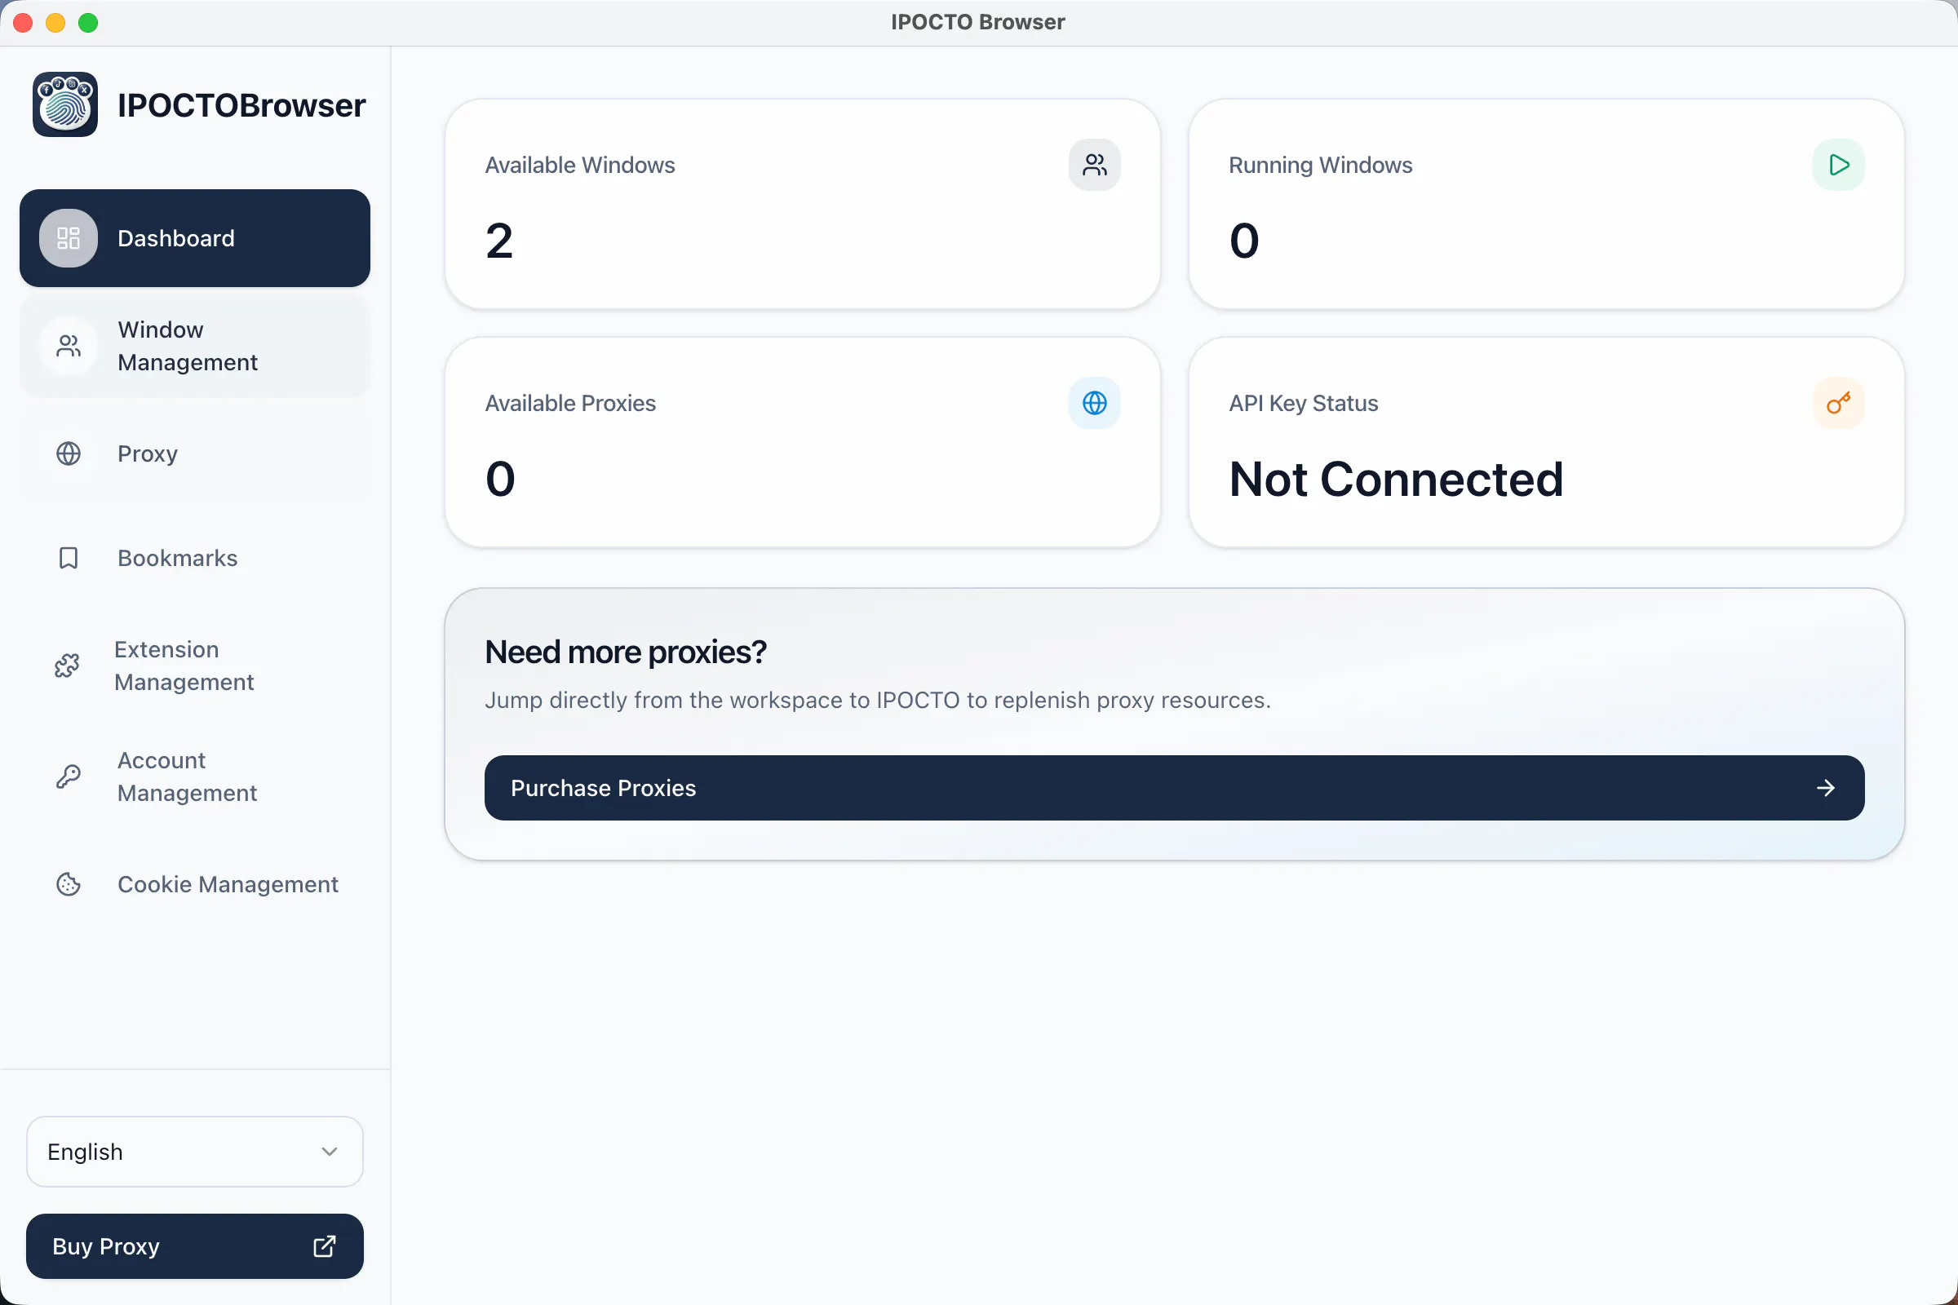Click the IPOCTO Browser window title
The image size is (1958, 1305).
click(978, 22)
